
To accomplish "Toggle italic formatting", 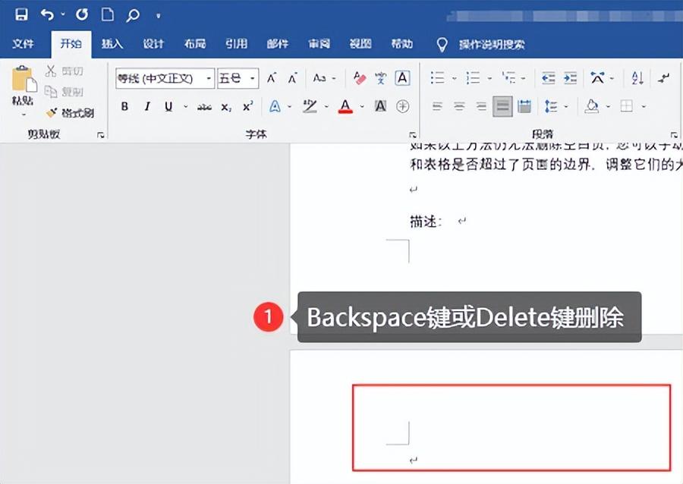I will [x=146, y=105].
